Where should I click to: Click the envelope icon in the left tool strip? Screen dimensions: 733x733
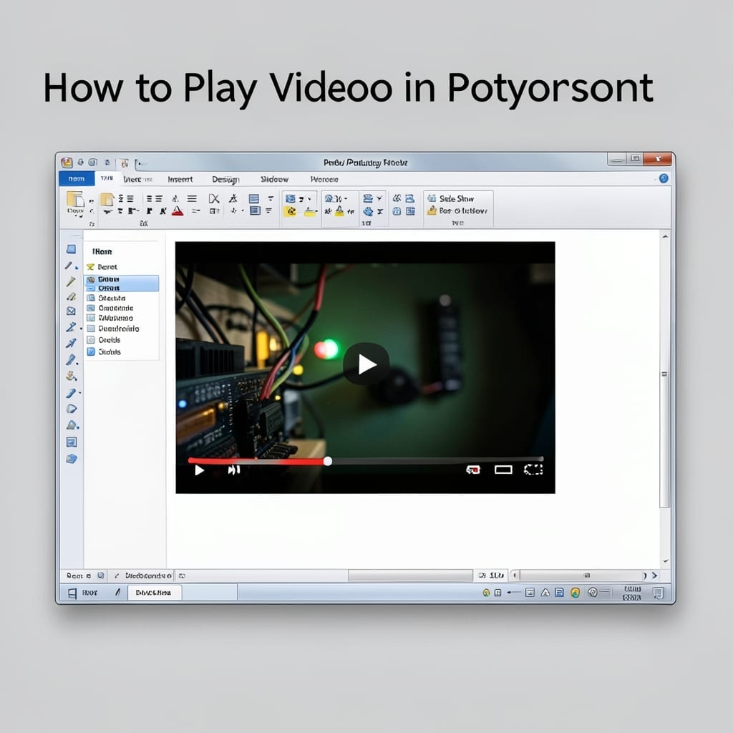(x=71, y=311)
